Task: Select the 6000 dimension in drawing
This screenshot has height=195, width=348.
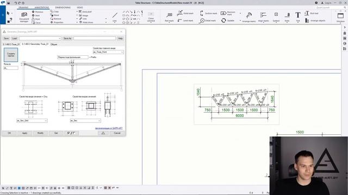Action: [240, 115]
